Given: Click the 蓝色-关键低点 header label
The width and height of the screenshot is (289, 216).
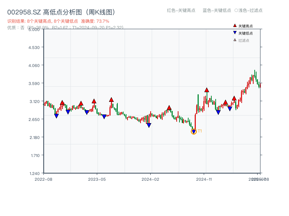Looking at the screenshot, I should pos(217,10).
